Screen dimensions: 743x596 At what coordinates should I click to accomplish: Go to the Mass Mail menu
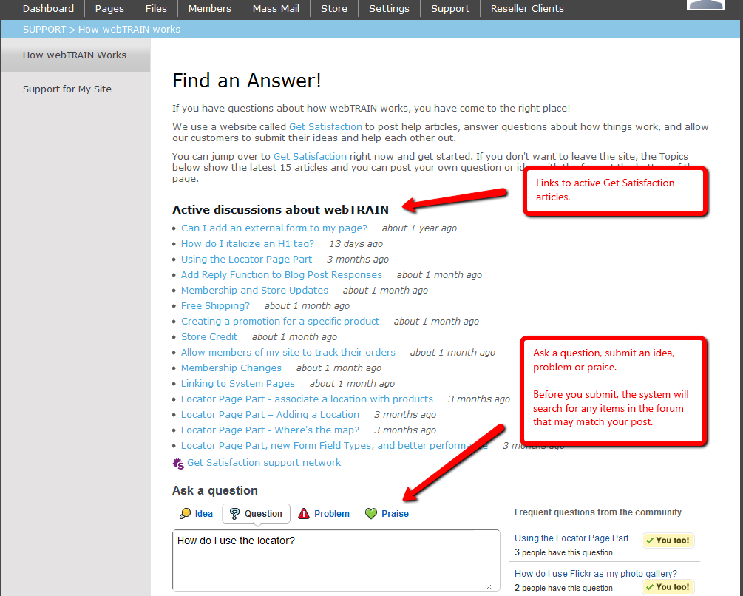[276, 9]
